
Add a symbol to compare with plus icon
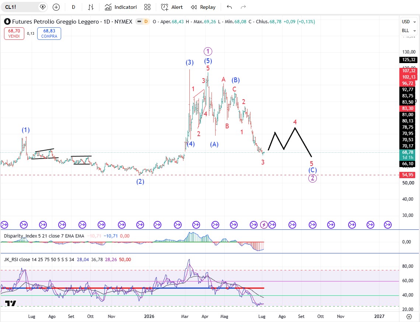pos(56,7)
